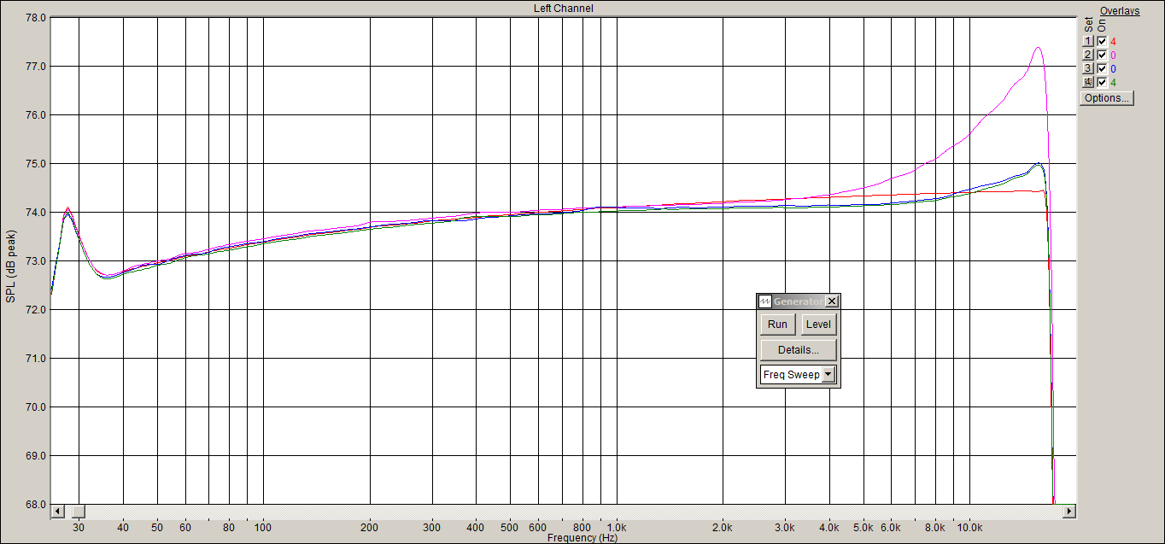Viewport: 1165px width, 544px height.
Task: Click right arrow of frequency scrollbar
Action: tap(1069, 511)
